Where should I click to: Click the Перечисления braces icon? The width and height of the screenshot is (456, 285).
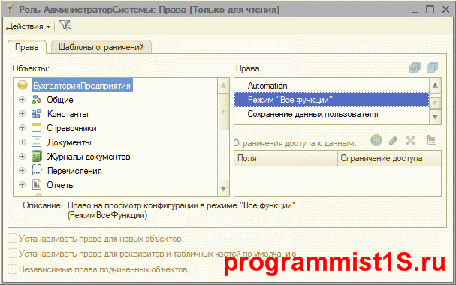36,171
